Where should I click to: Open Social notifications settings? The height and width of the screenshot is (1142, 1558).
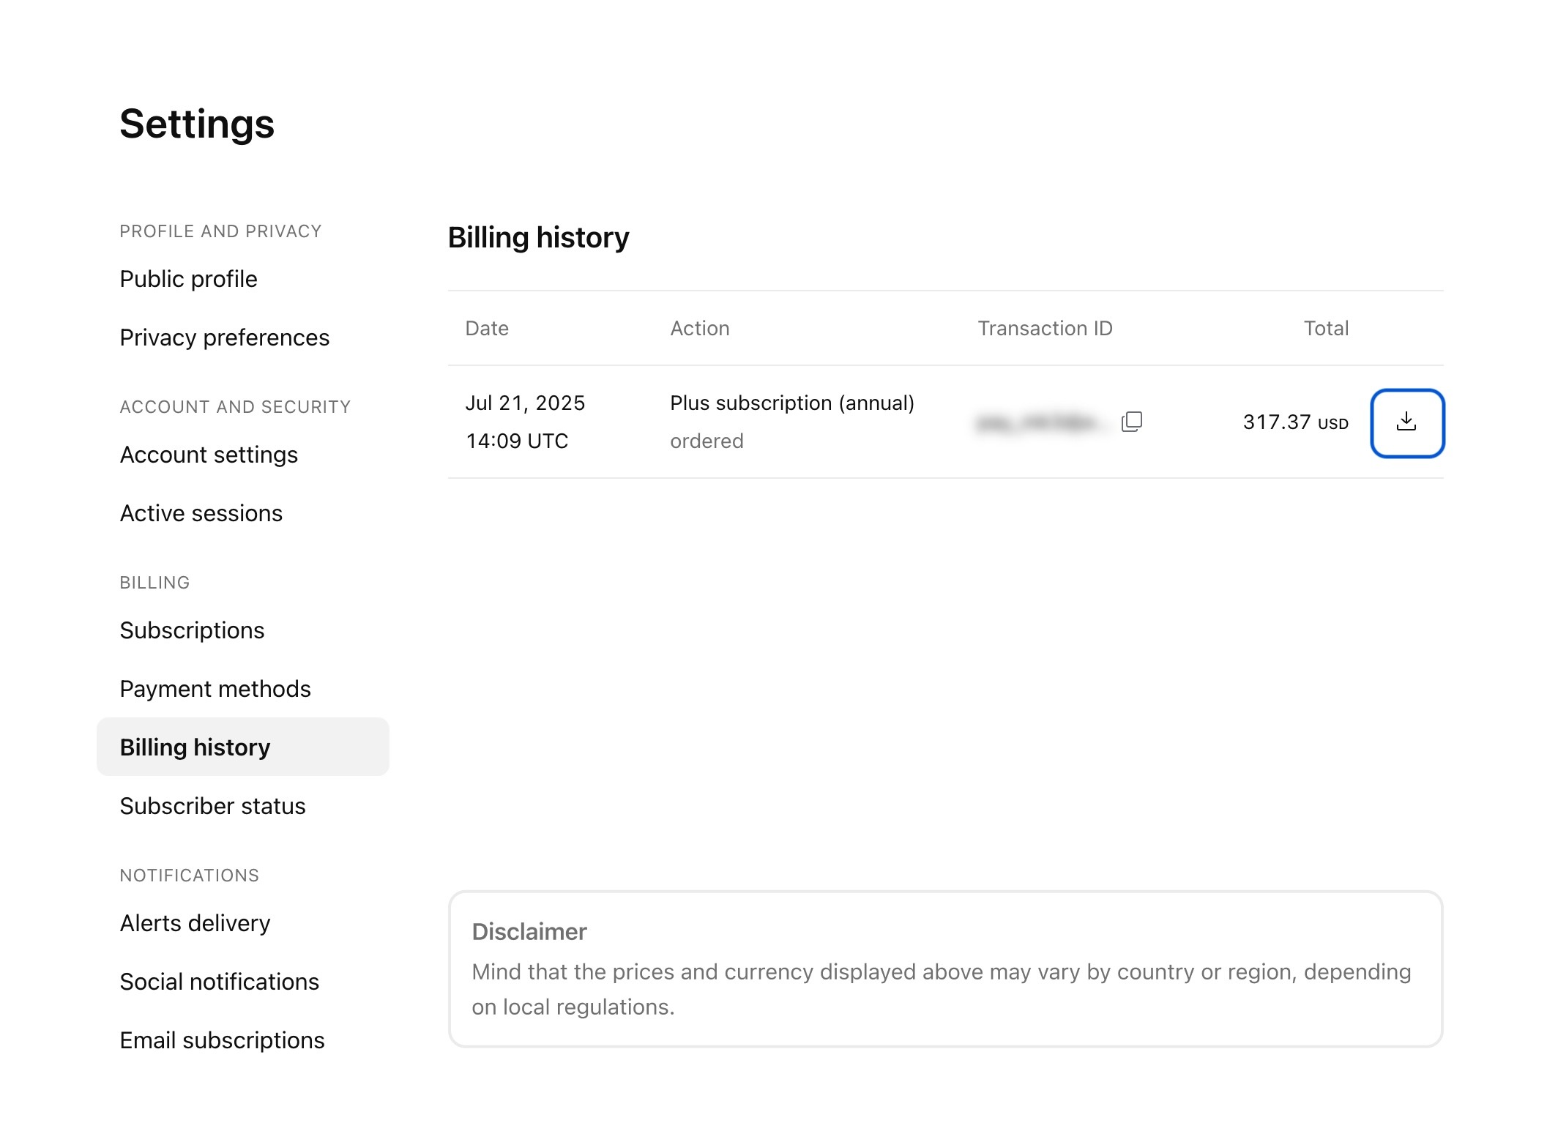pos(219,982)
